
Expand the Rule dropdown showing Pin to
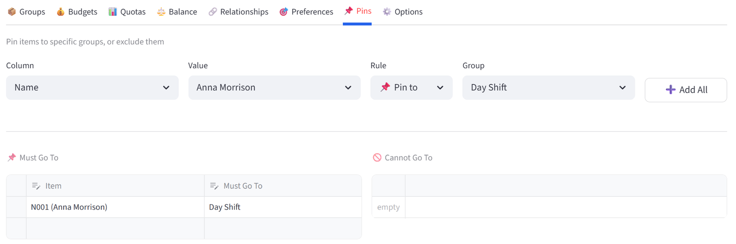411,88
